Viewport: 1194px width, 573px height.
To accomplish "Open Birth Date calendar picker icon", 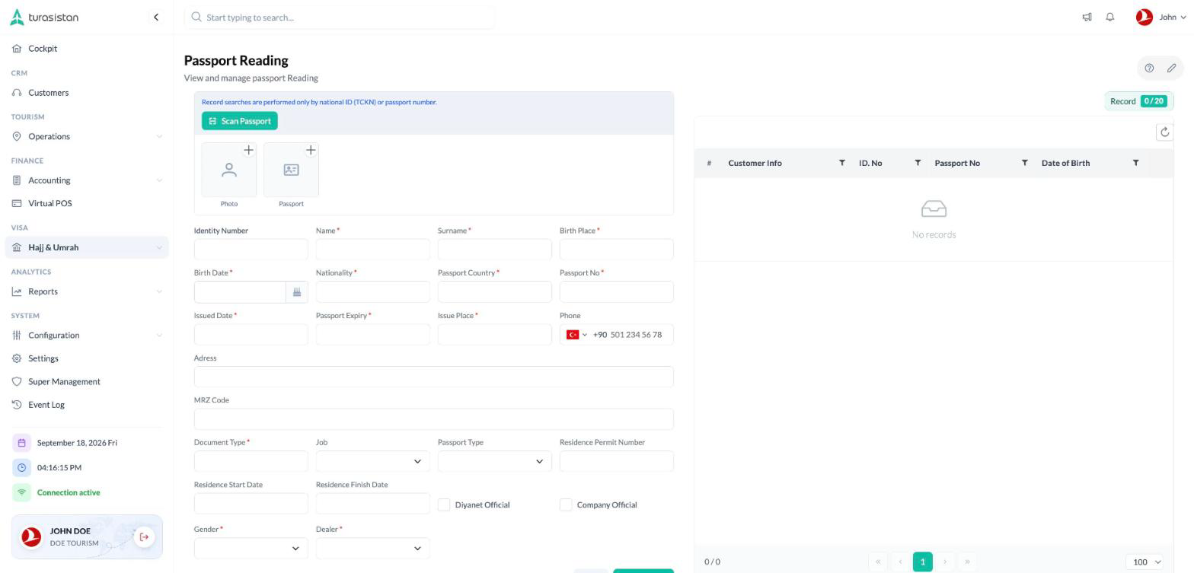I will [297, 292].
